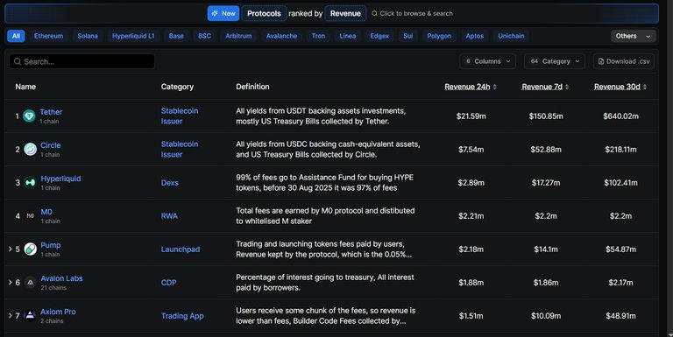Click the Circle logo icon

30,149
